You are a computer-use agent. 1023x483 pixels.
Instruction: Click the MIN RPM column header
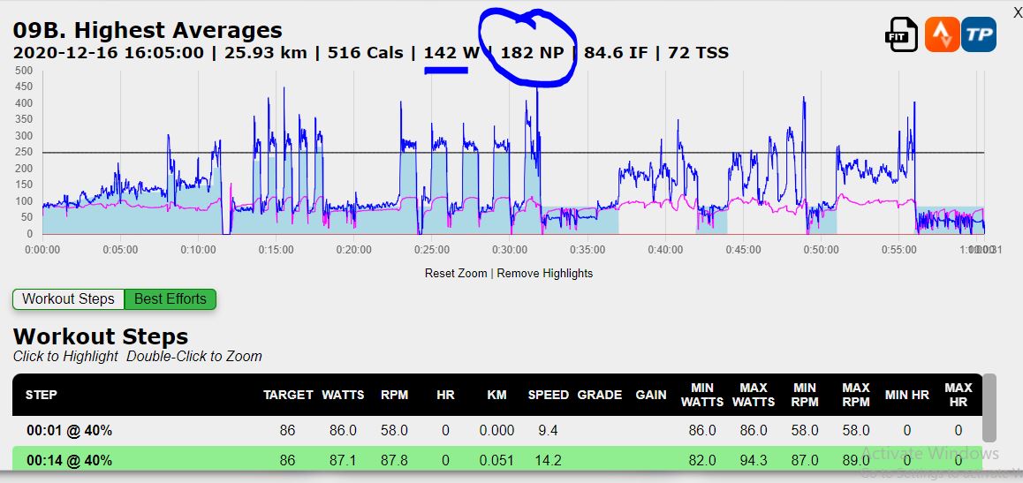805,395
